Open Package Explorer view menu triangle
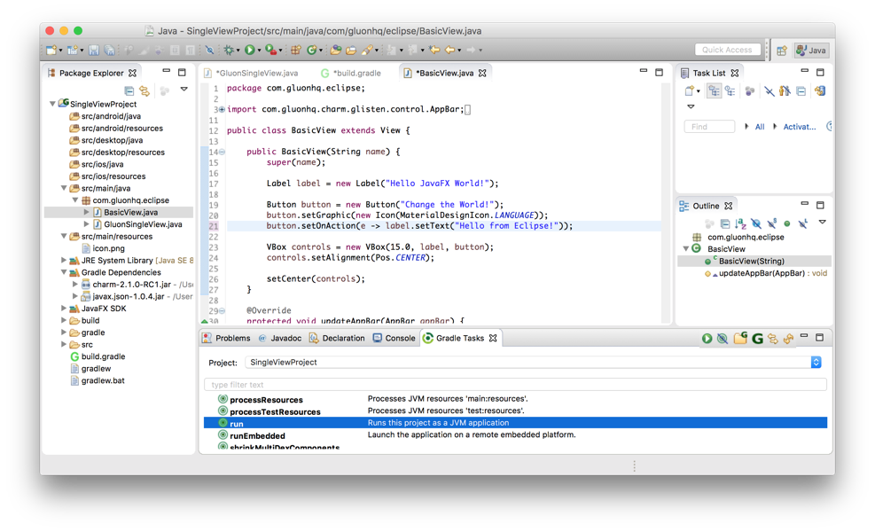875x532 pixels. pyautogui.click(x=184, y=90)
